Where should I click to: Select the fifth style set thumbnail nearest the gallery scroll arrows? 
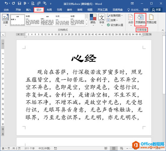(x=77, y=20)
